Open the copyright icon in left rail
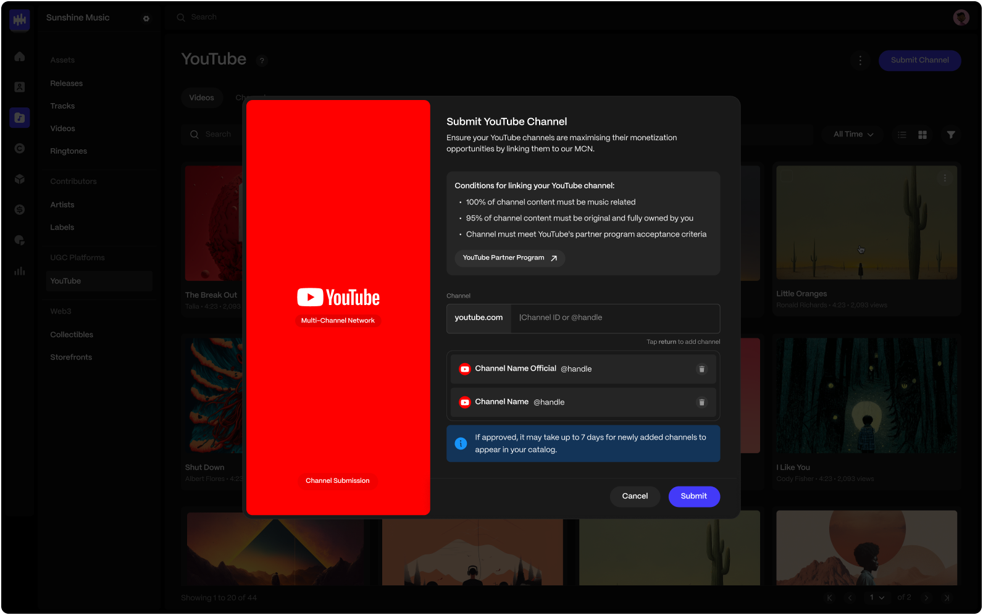The width and height of the screenshot is (983, 615). click(20, 148)
